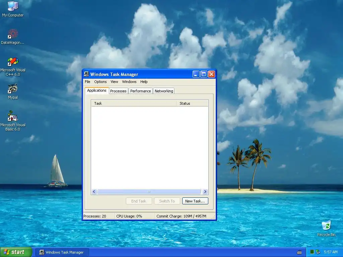
Task: Click the horizontal scrollbar thumb
Action: coord(149,192)
